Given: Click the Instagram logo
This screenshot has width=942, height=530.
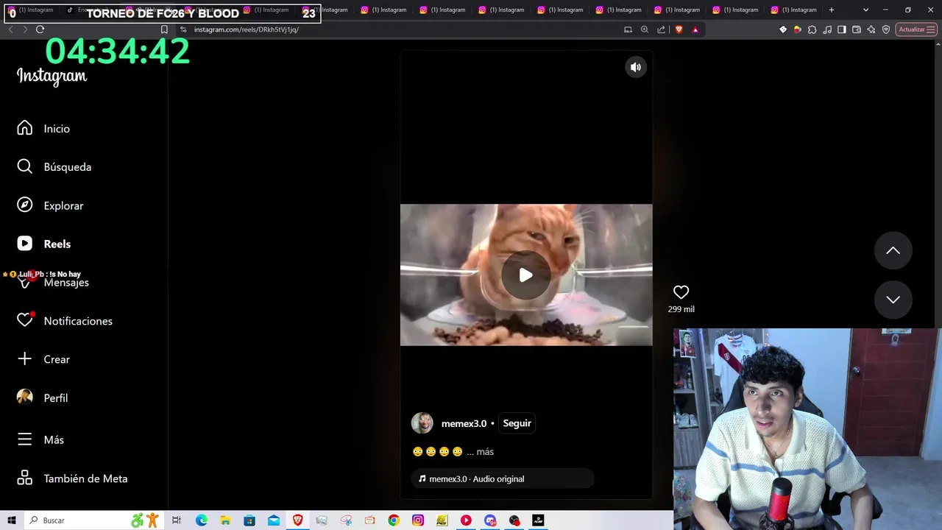Looking at the screenshot, I should 52,76.
